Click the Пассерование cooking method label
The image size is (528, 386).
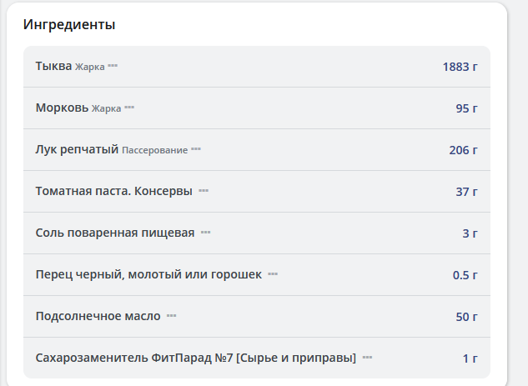154,150
